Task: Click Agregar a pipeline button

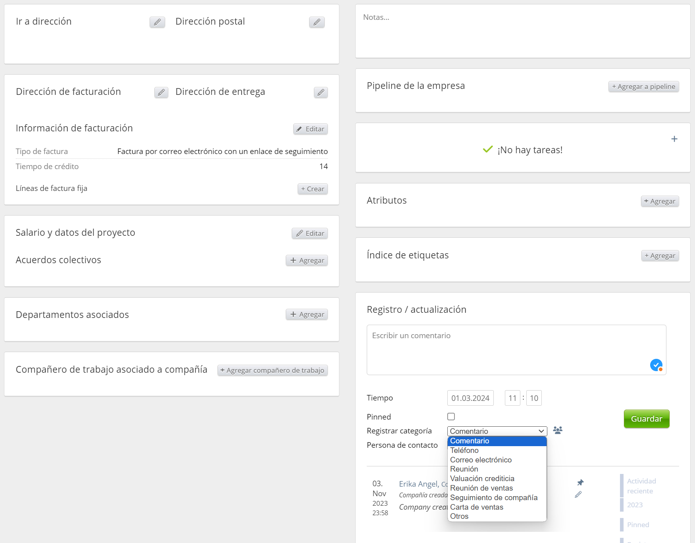Action: tap(643, 87)
